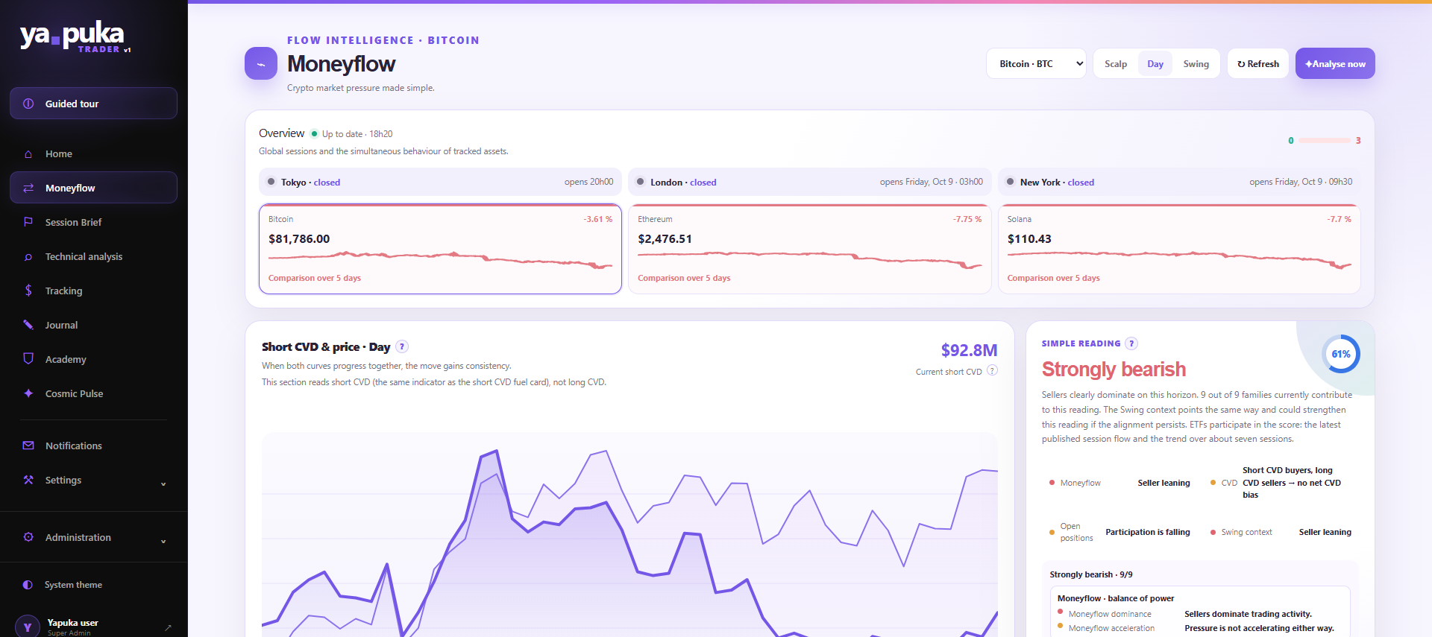
Task: Click the Yapuka user avatar
Action: (28, 627)
